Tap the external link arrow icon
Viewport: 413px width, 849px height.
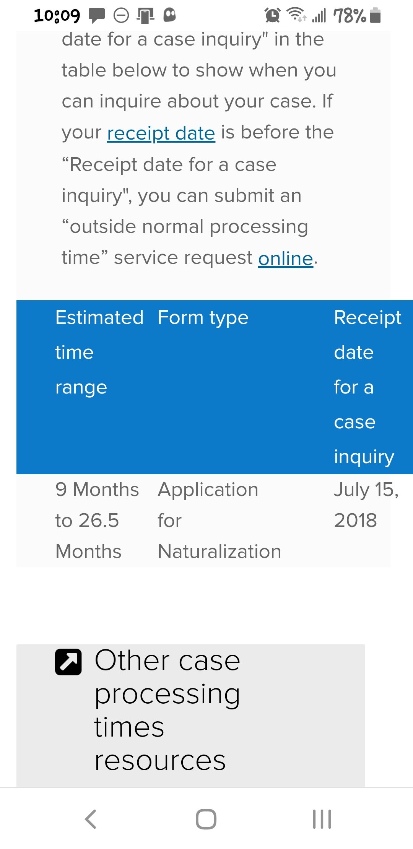click(68, 662)
